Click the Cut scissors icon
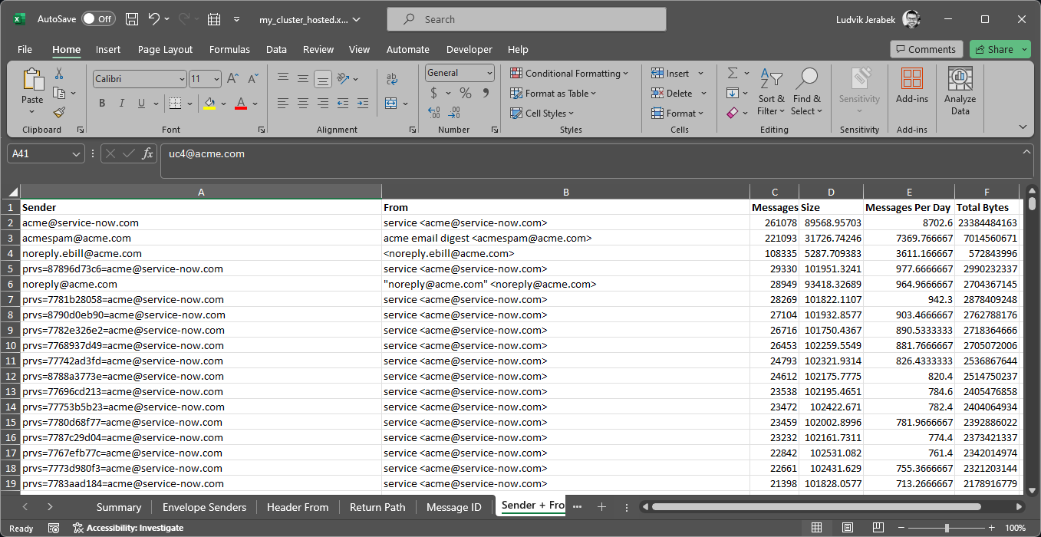Viewport: 1041px width, 537px height. click(x=59, y=74)
